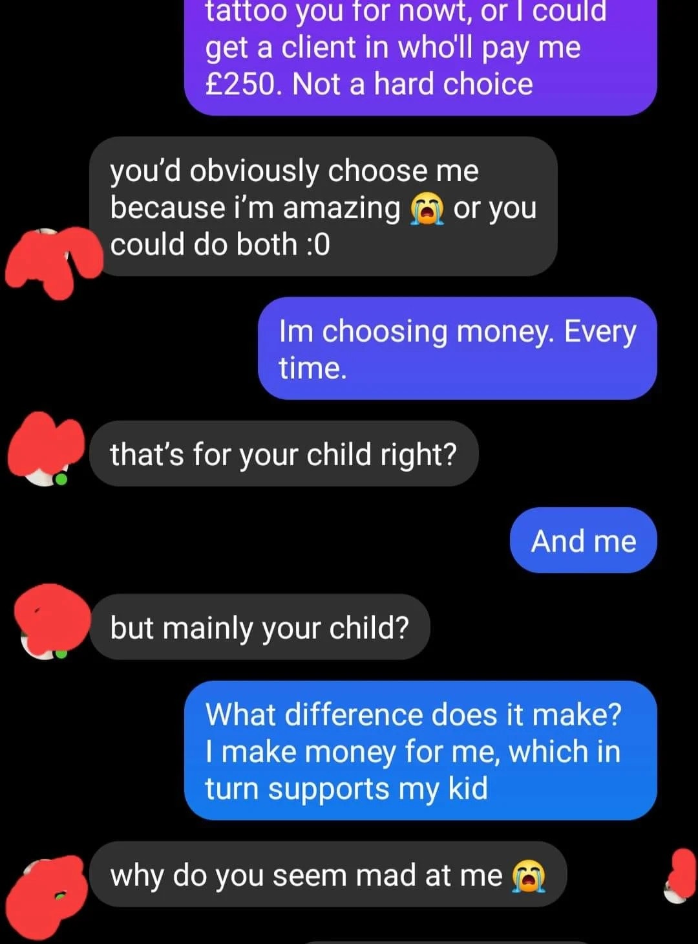Select the 'you'd obviously choose me' message bubble
The width and height of the screenshot is (698, 944).
(x=323, y=206)
